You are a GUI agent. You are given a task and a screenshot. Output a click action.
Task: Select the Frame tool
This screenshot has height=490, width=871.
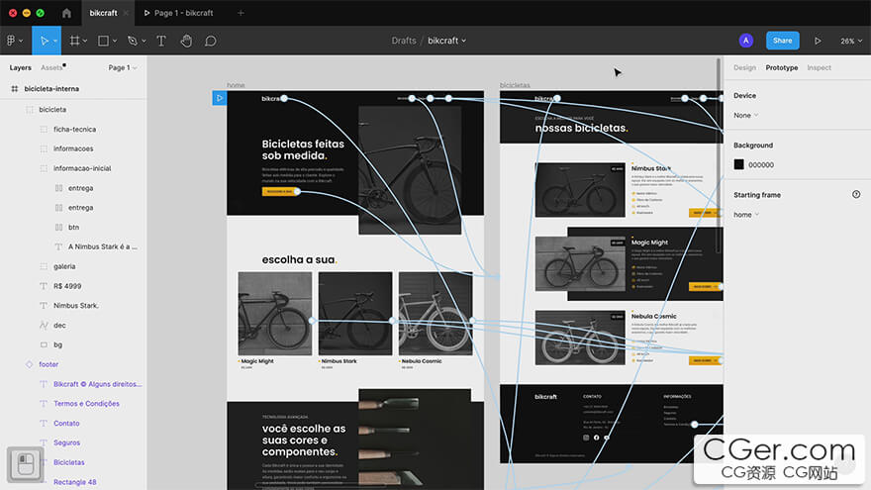point(74,41)
